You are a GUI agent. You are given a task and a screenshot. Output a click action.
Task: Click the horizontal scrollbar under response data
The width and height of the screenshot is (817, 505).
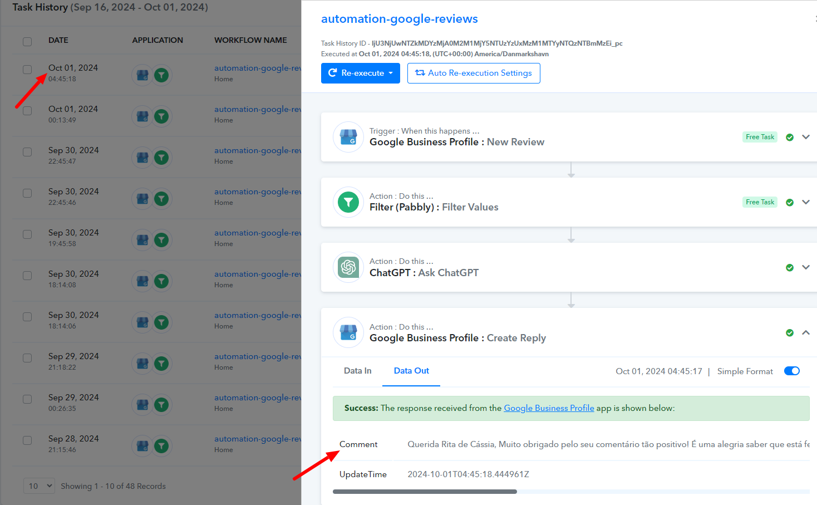tap(425, 492)
